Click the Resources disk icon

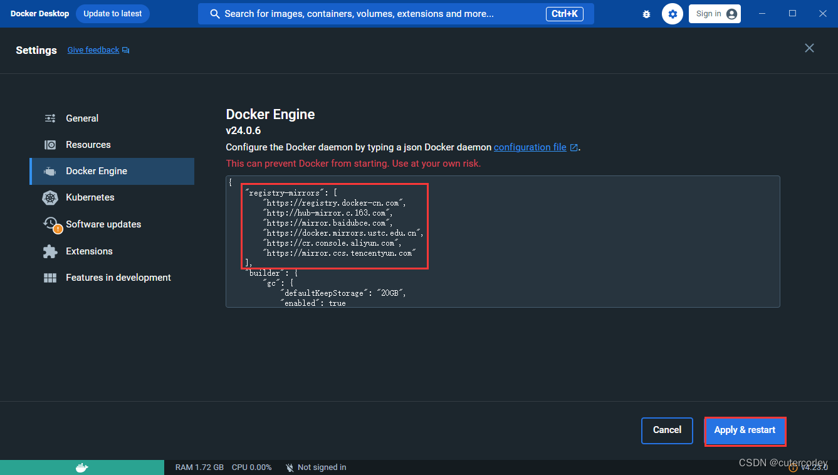[x=50, y=145]
